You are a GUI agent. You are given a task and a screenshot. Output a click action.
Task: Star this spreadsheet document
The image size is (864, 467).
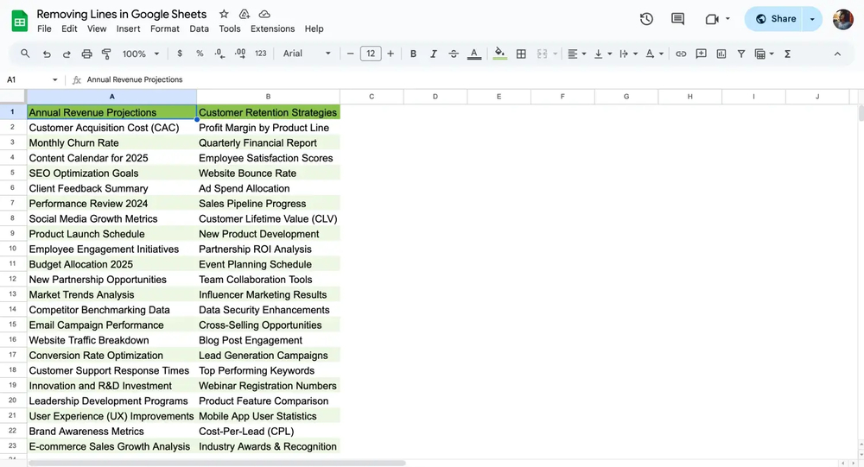point(224,15)
